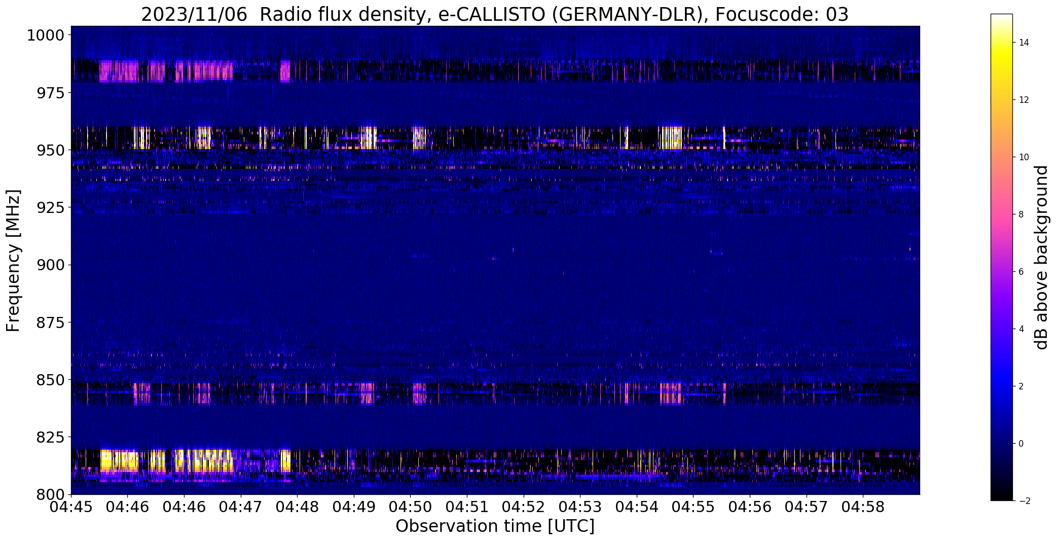Click the dB colorbar gradient strip
Image resolution: width=1057 pixels, height=541 pixels.
[1002, 258]
